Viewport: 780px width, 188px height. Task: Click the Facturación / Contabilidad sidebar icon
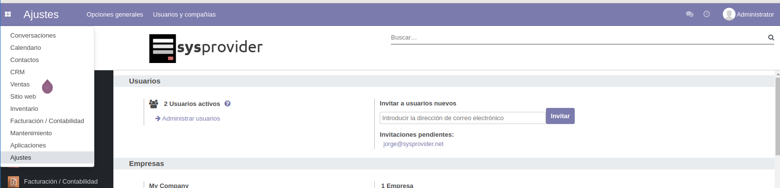pyautogui.click(x=13, y=182)
